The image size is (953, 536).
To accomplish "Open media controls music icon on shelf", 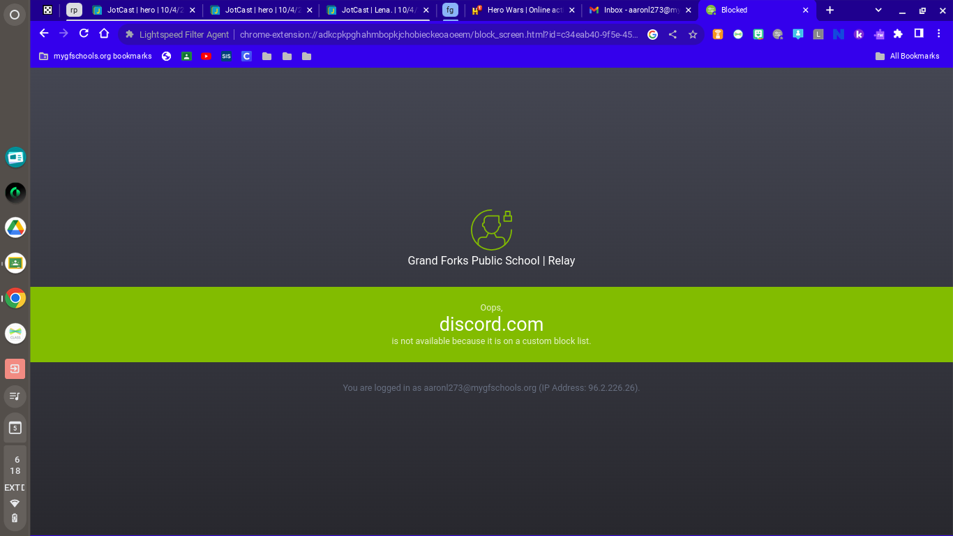I will pyautogui.click(x=15, y=396).
